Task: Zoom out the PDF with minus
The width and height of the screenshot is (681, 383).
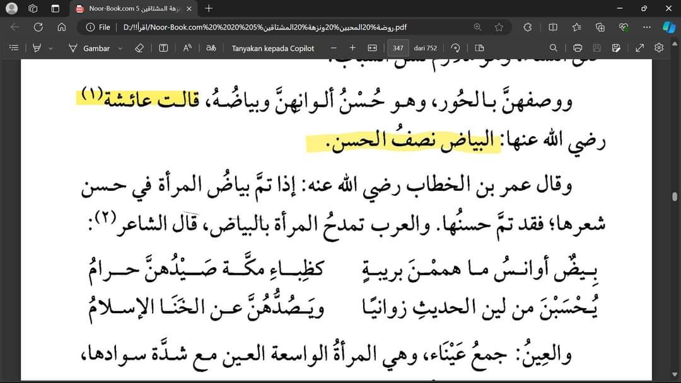Action: tap(334, 48)
